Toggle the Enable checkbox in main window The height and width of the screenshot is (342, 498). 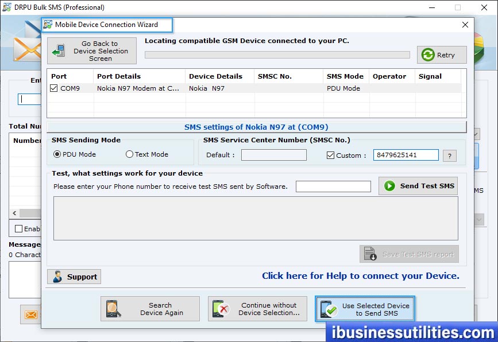[x=19, y=229]
